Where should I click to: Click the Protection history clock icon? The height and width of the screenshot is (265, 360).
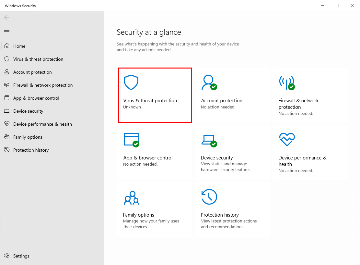(x=209, y=196)
